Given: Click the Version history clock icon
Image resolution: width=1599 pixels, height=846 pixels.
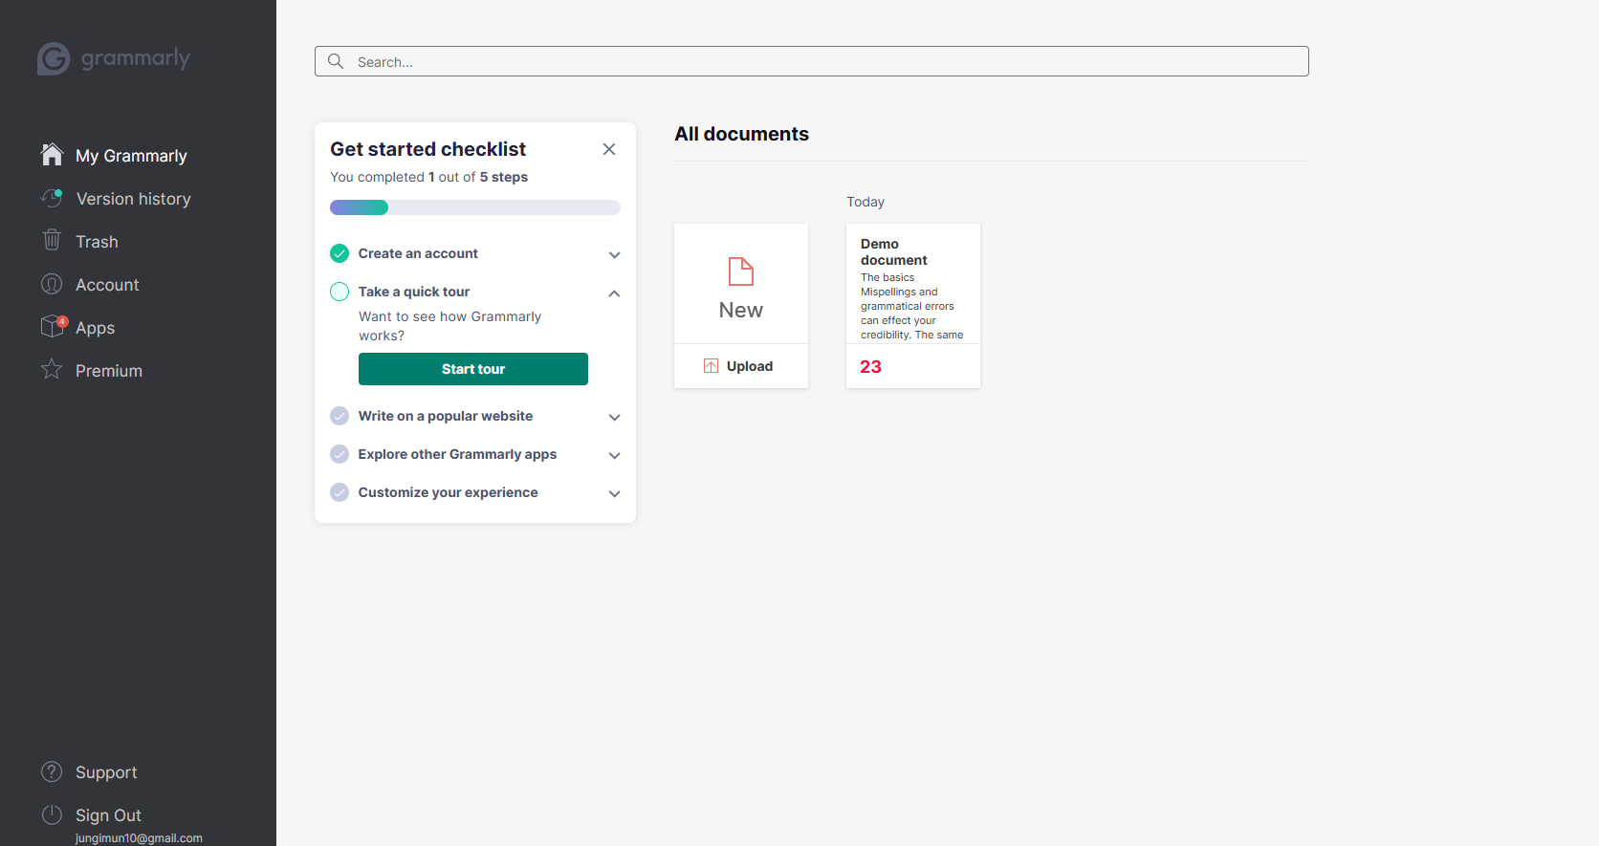Looking at the screenshot, I should click(52, 198).
